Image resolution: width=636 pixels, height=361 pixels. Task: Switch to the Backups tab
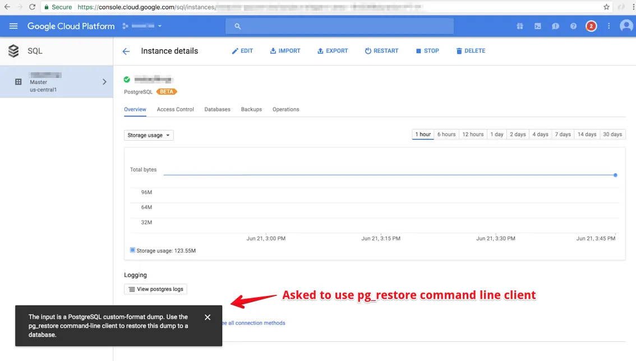pyautogui.click(x=251, y=109)
